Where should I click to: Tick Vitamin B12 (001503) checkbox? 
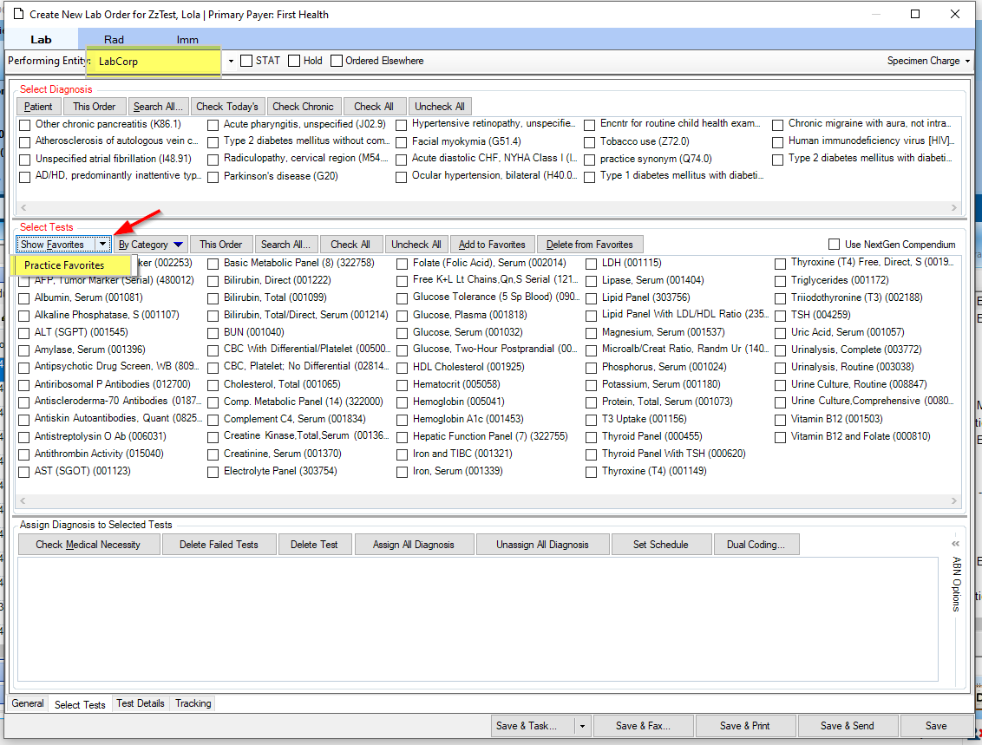tap(781, 420)
